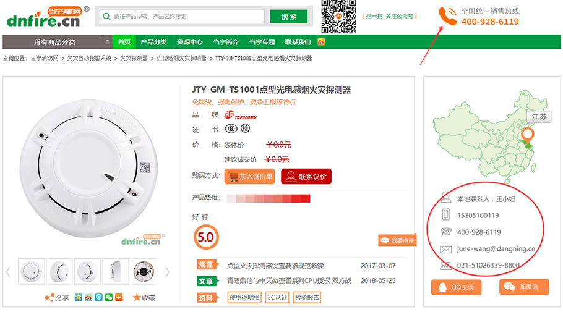Share to QQ Zone via star icon

coord(79,298)
